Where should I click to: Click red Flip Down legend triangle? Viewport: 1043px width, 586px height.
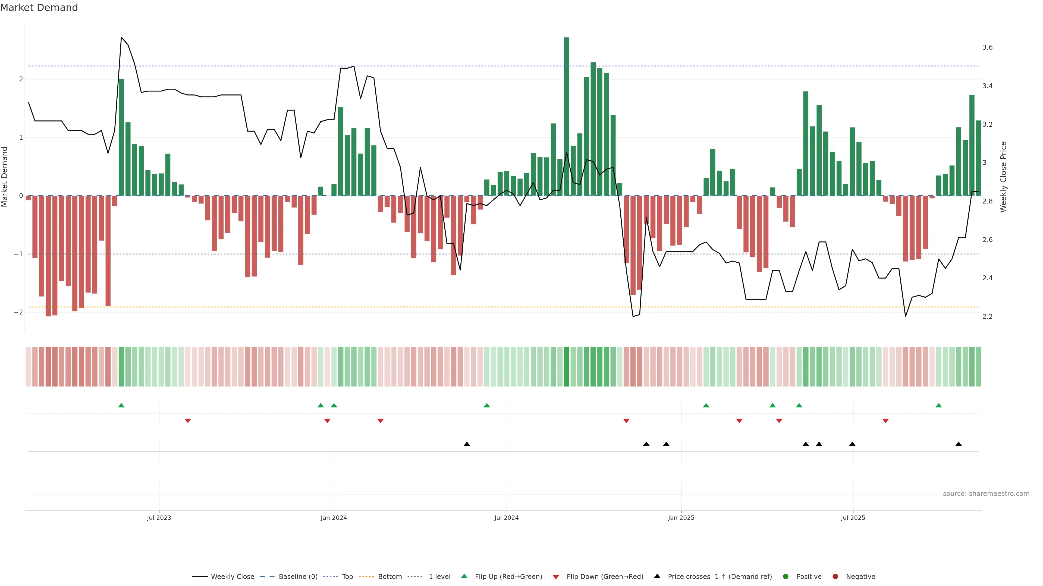(556, 577)
